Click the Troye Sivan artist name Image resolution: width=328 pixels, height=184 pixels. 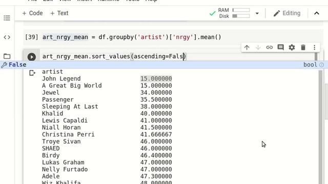(61, 142)
